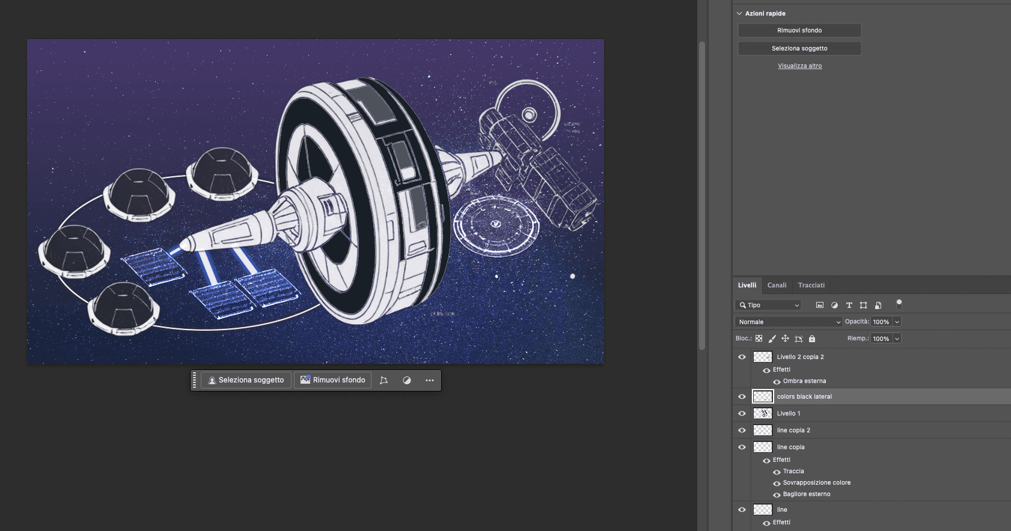Collapse the Azioni rapide section
1011x531 pixels.
[x=739, y=13]
